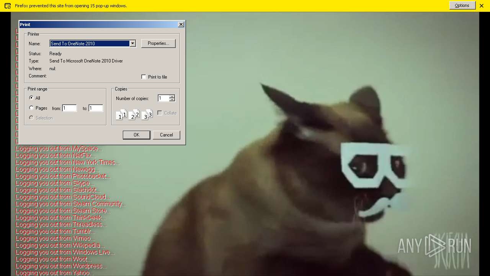Click 'Logging you out from Skype...' text
Image resolution: width=490 pixels, height=276 pixels.
55,183
